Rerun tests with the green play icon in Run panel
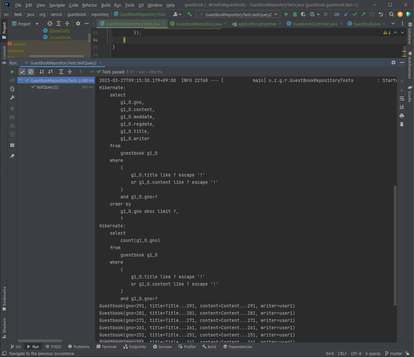This screenshot has height=357, width=414. [12, 72]
